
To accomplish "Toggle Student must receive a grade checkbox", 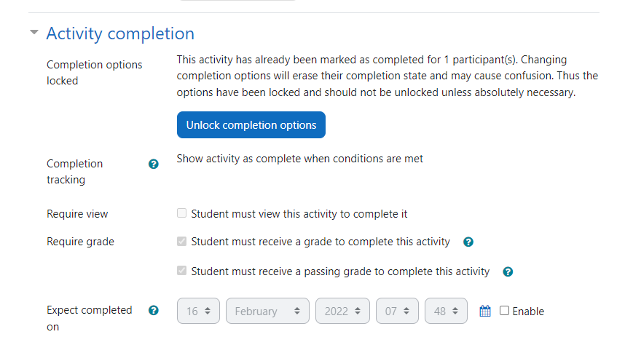I will point(182,241).
